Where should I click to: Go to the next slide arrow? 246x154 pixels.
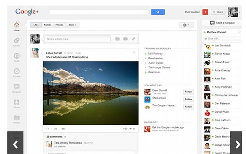(x=236, y=143)
